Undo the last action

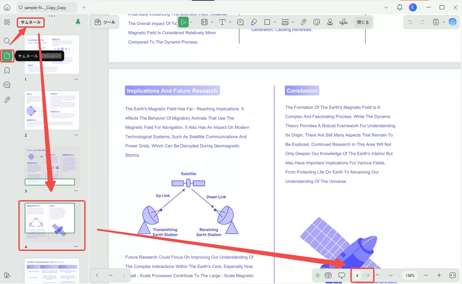pyautogui.click(x=410, y=22)
